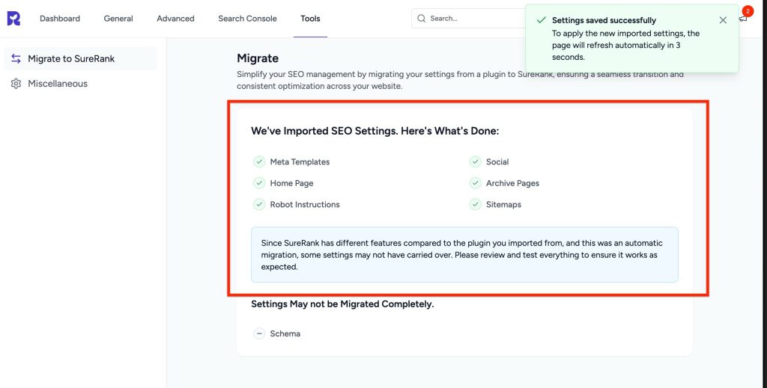This screenshot has height=388, width=767.
Task: Click the Archive Pages text
Action: coord(512,183)
